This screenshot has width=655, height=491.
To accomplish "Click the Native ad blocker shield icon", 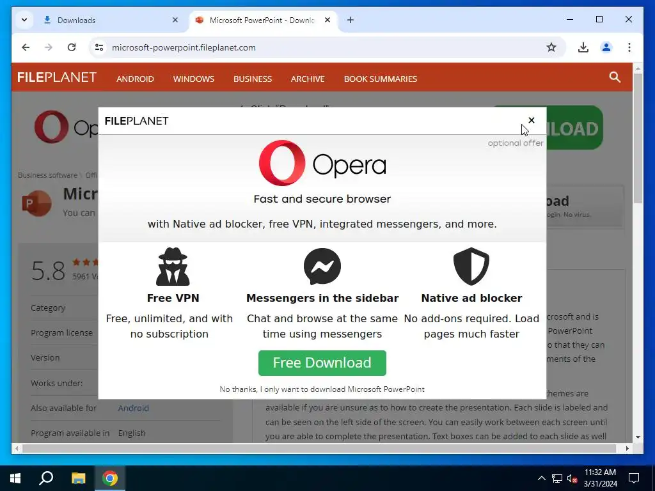I will pyautogui.click(x=471, y=267).
